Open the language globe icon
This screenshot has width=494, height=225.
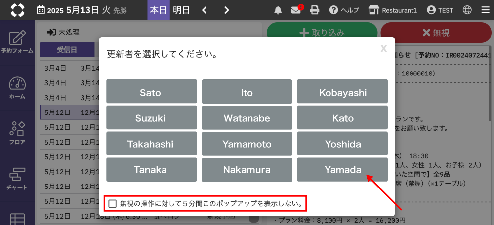(x=467, y=10)
